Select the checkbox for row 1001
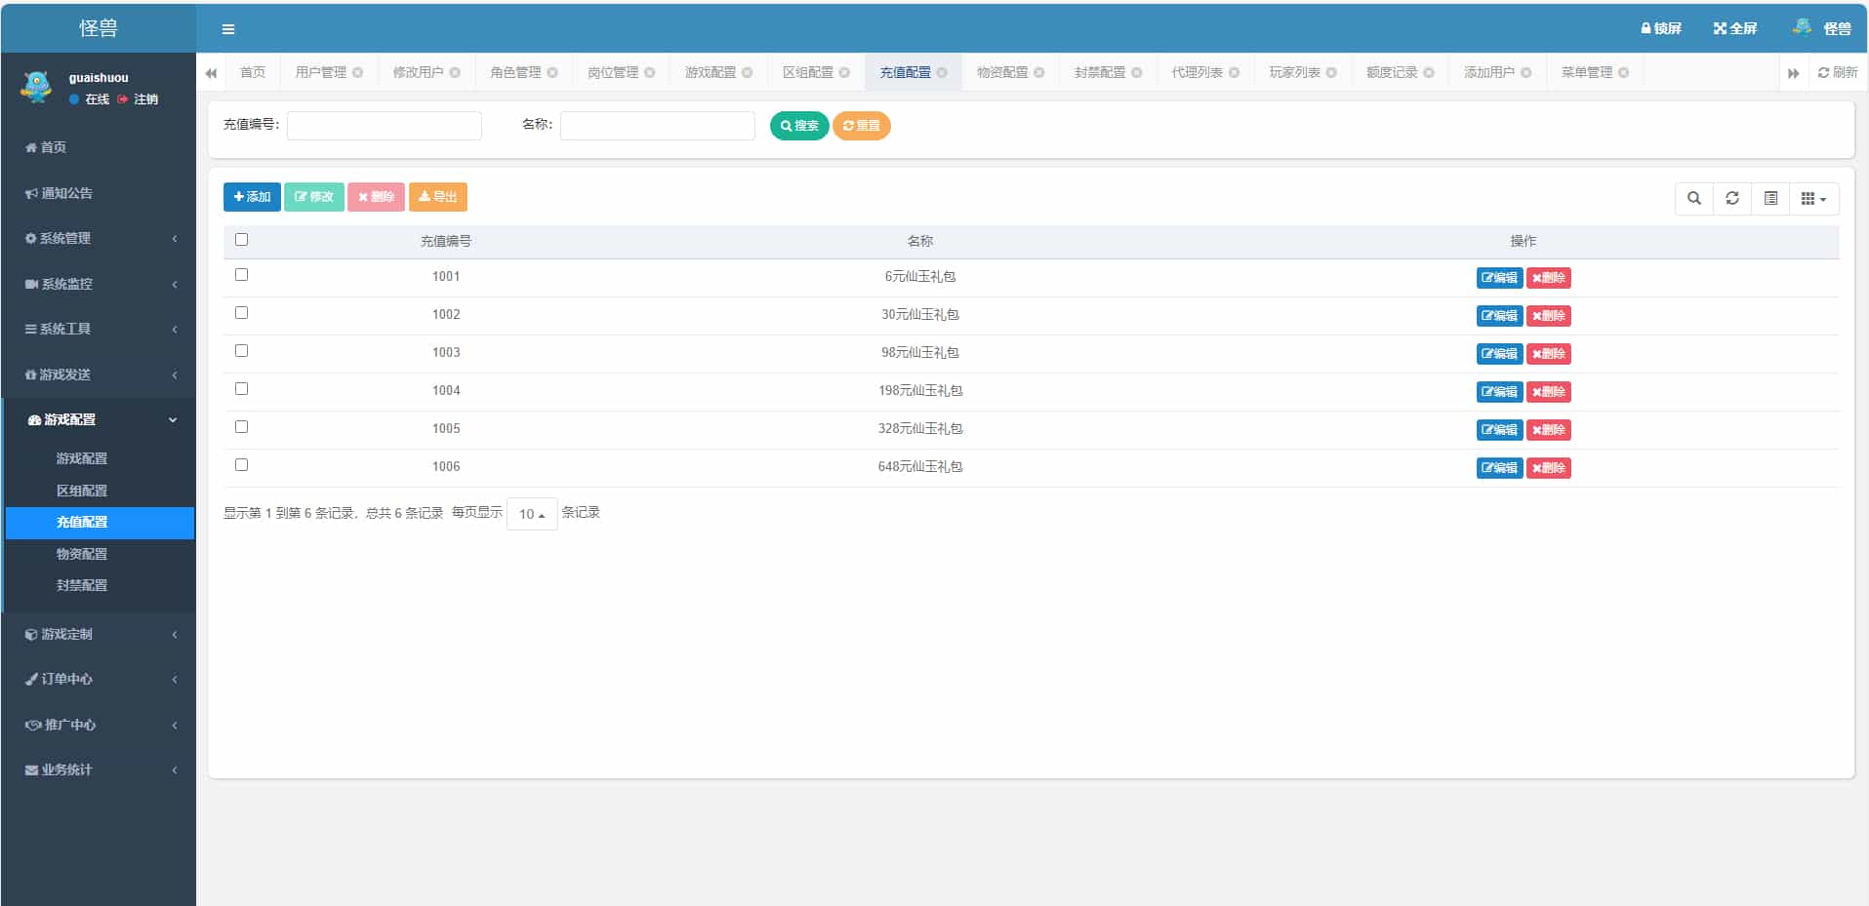Viewport: 1869px width, 906px height. click(242, 275)
